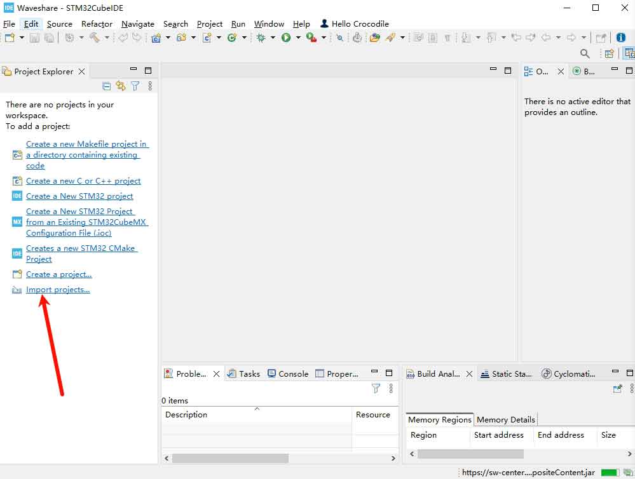Image resolution: width=635 pixels, height=479 pixels.
Task: Maximize the Project Explorer panel
Action: point(148,71)
